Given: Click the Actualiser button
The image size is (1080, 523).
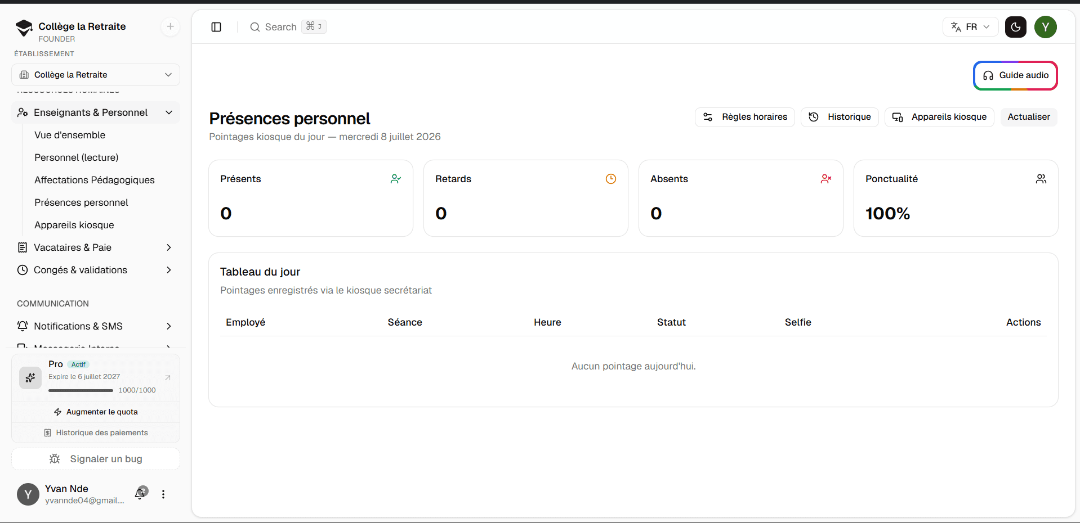Looking at the screenshot, I should [1029, 117].
